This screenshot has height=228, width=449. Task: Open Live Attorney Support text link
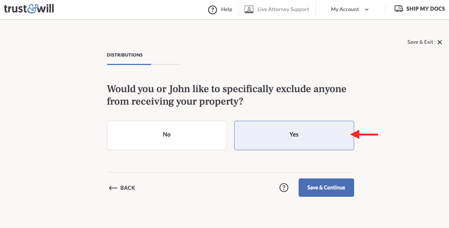pos(283,10)
